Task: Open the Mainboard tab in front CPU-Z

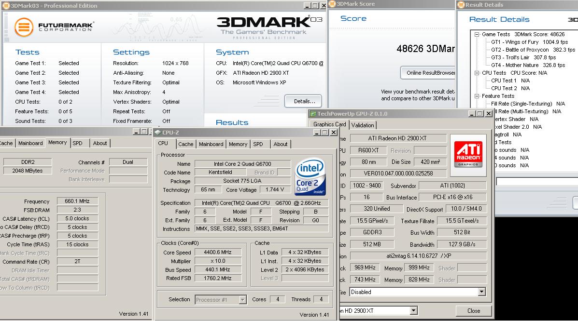Action: pyautogui.click(x=211, y=144)
